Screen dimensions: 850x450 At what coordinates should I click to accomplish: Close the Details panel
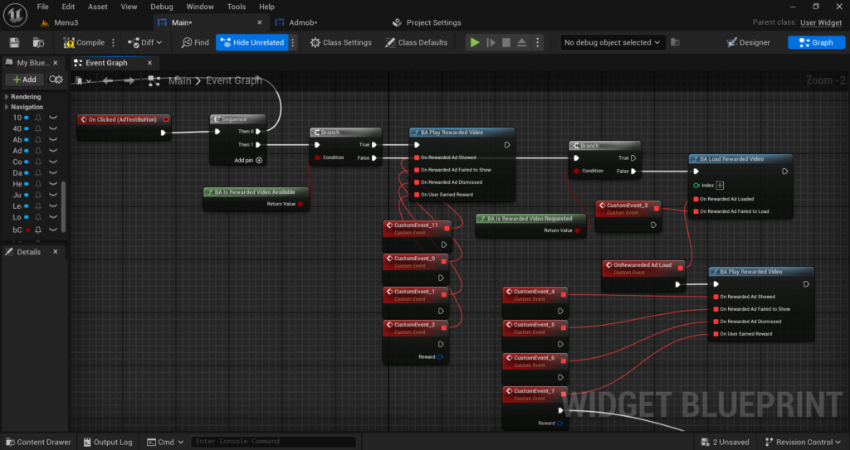tap(56, 252)
